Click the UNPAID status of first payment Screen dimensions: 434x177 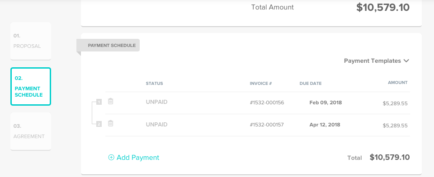click(x=157, y=102)
